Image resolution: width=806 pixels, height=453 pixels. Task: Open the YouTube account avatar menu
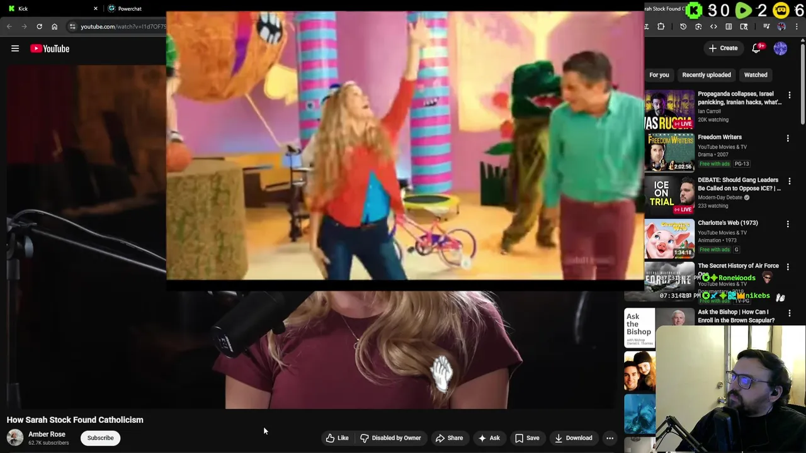(x=780, y=48)
